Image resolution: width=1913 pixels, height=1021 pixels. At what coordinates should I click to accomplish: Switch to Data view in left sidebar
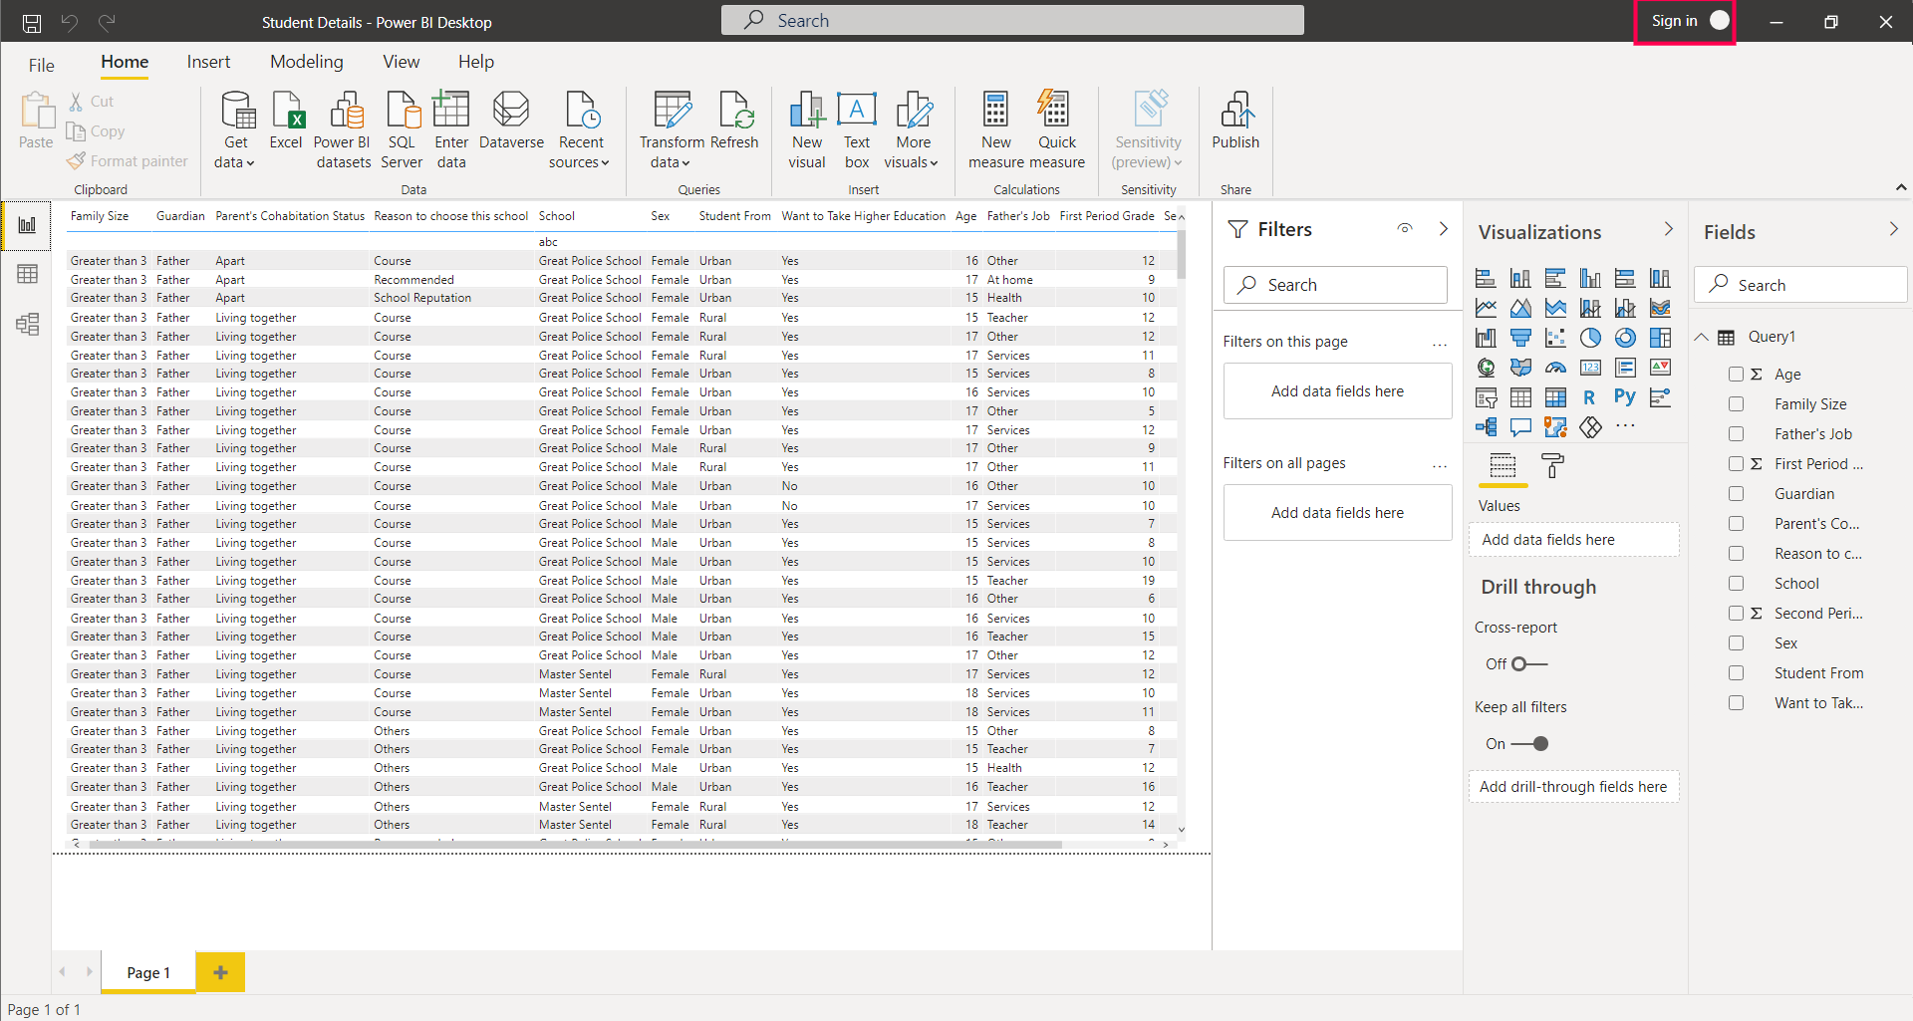tap(27, 274)
